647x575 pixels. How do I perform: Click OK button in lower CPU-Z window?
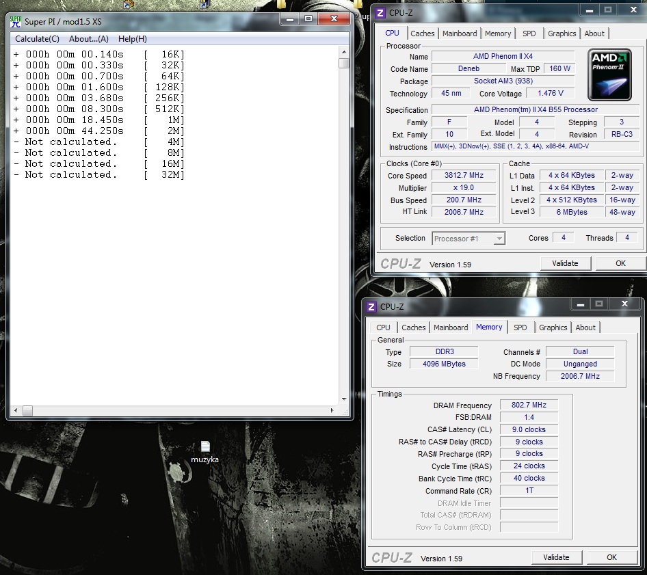(611, 557)
